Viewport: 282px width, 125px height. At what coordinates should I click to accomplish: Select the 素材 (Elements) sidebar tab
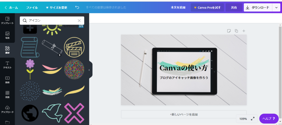point(7,50)
